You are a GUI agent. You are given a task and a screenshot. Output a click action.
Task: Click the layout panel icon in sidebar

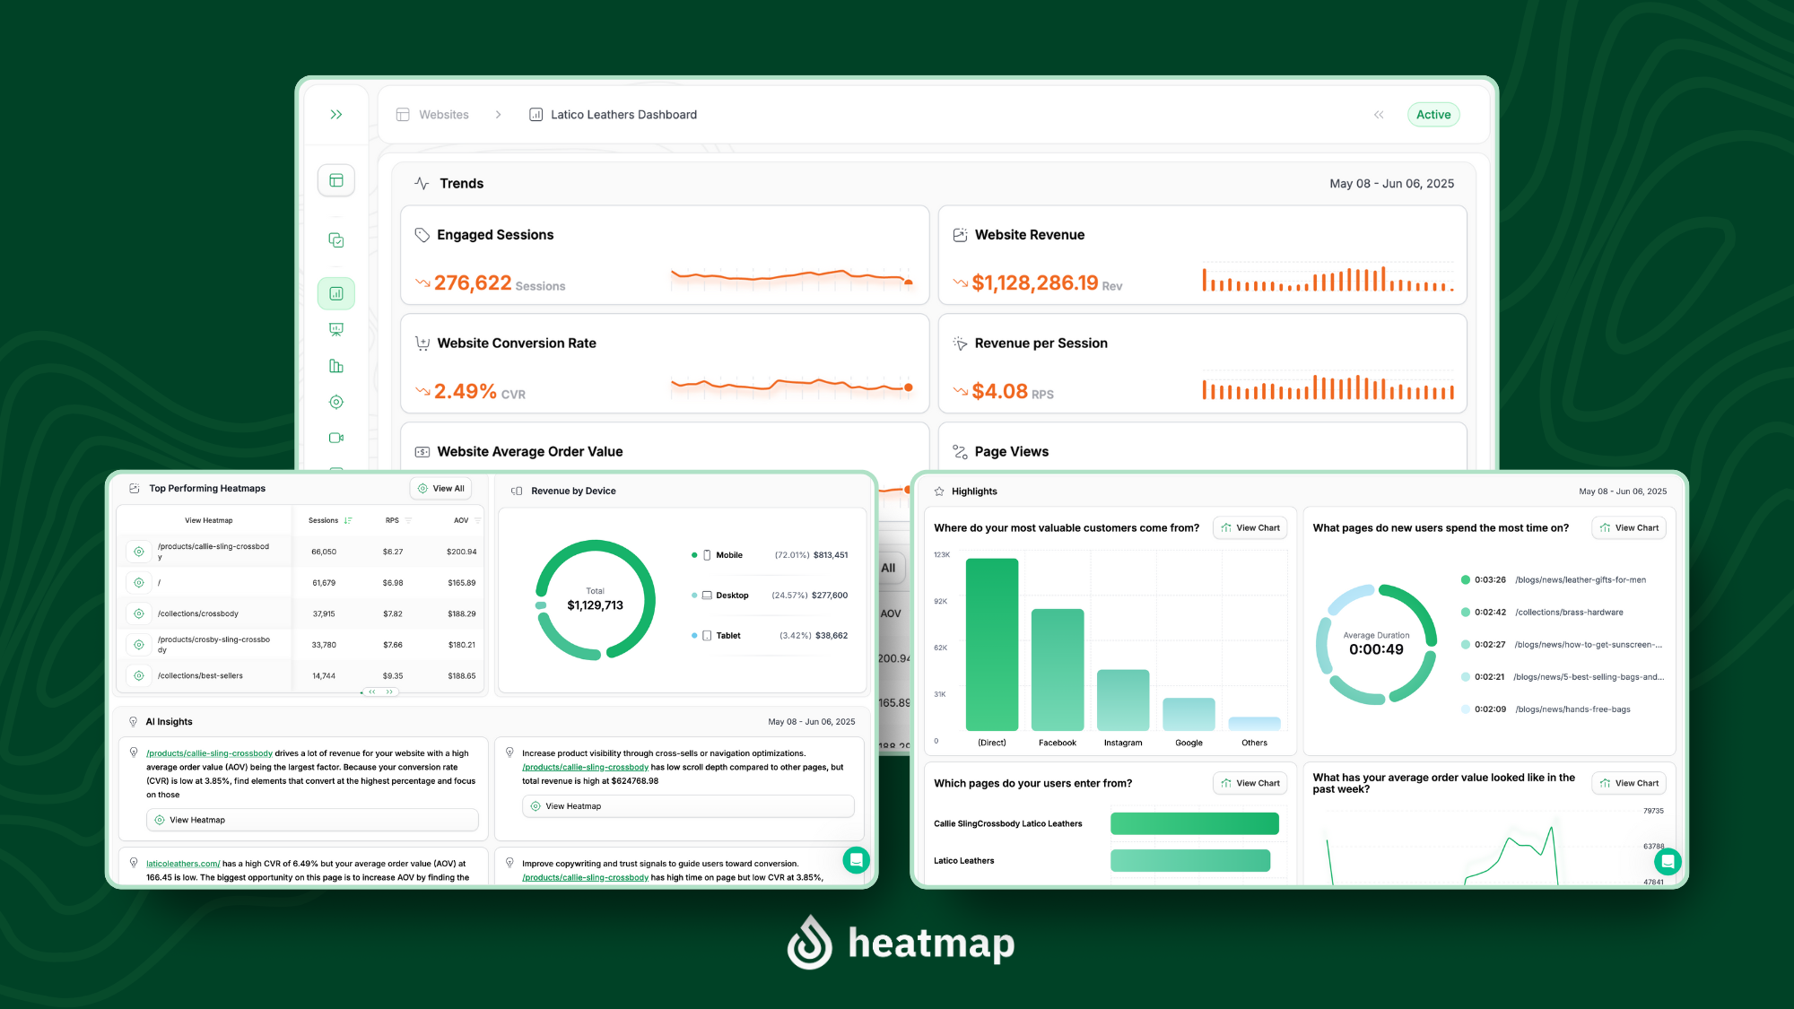335,180
